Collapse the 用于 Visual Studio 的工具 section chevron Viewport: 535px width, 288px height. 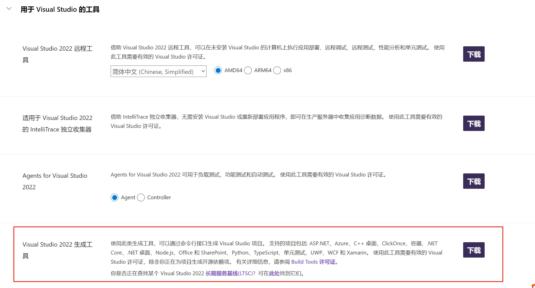[x=9, y=9]
